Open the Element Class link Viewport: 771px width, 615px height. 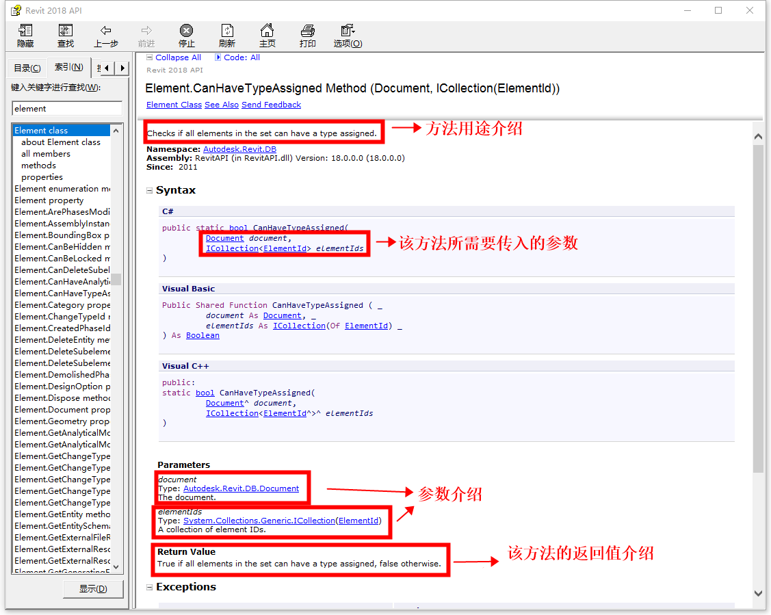tap(174, 105)
